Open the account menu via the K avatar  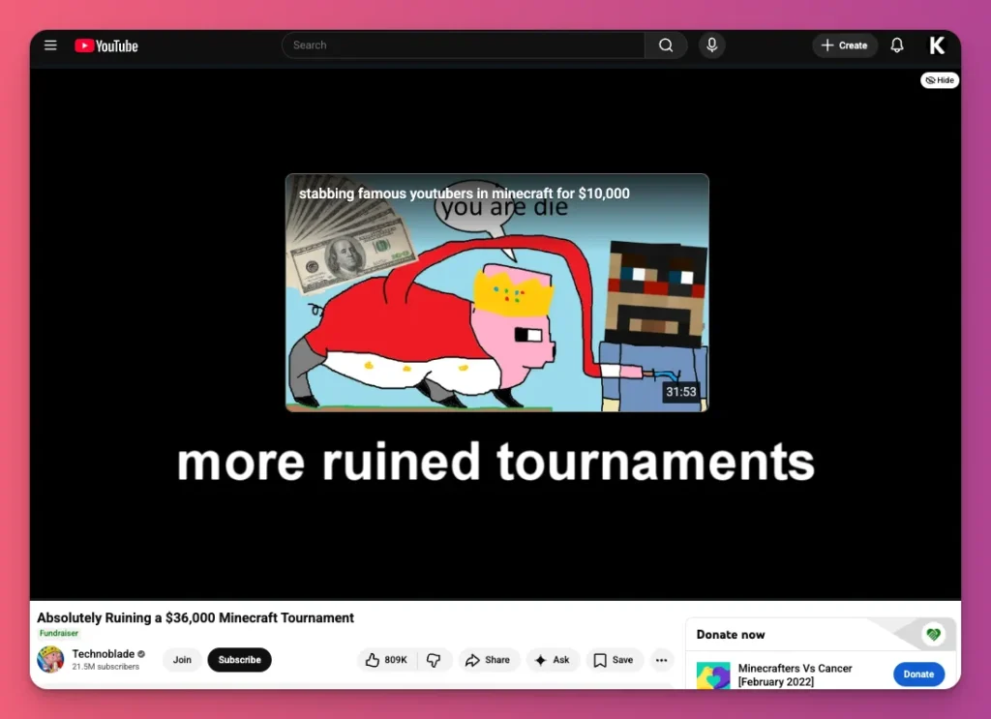[x=936, y=45]
